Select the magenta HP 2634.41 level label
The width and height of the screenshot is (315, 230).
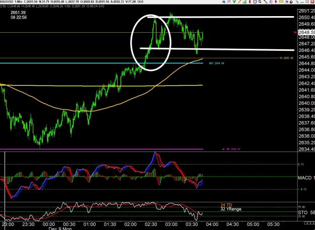233,149
